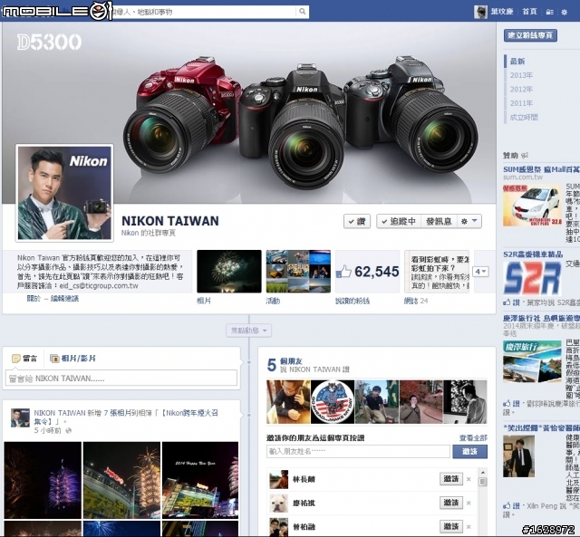This screenshot has width=580, height=537.
Task: Jump to 2011年 on the timeline
Action: [522, 103]
